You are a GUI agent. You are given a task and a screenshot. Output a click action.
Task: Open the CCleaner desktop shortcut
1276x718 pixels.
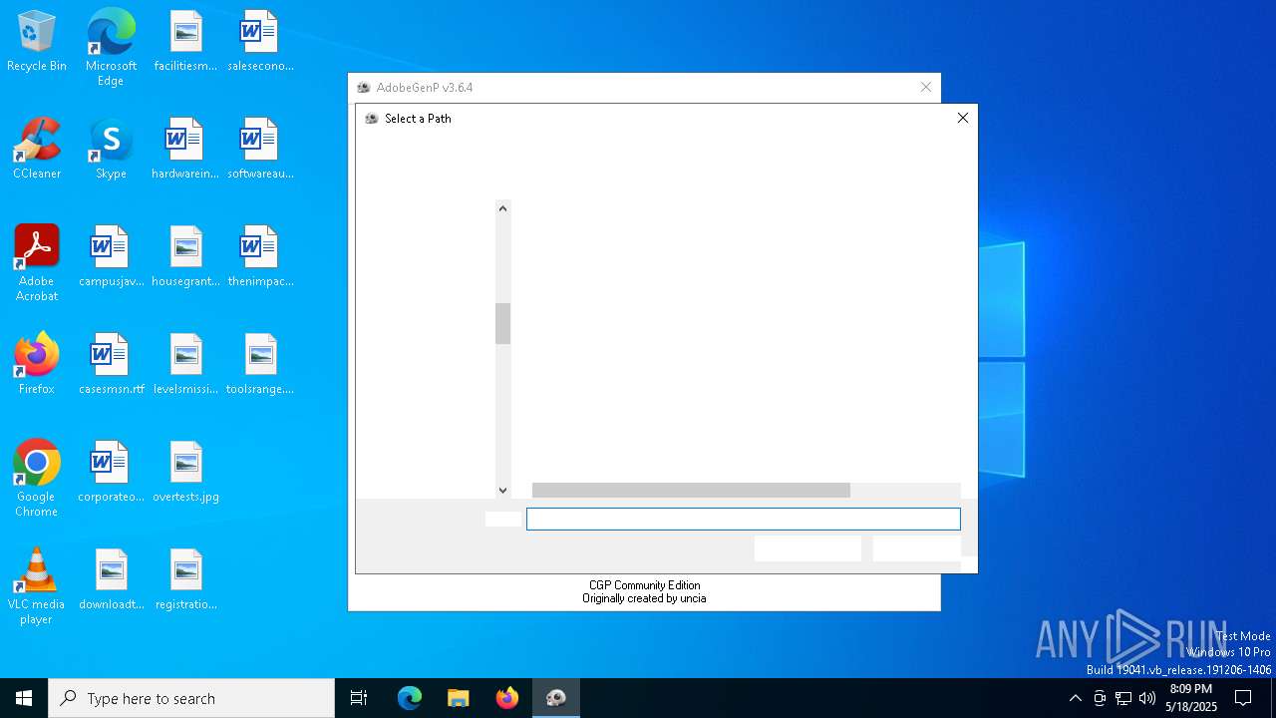pos(37,150)
